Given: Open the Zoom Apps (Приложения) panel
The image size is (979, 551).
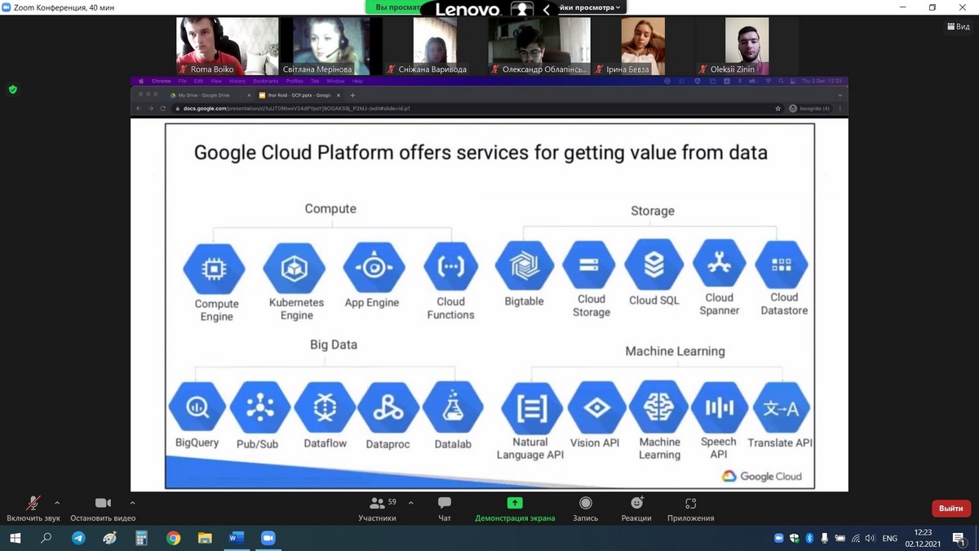Looking at the screenshot, I should (x=690, y=508).
